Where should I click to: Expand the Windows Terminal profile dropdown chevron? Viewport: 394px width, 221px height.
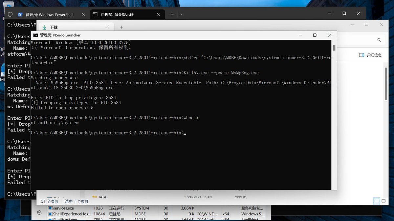182,14
